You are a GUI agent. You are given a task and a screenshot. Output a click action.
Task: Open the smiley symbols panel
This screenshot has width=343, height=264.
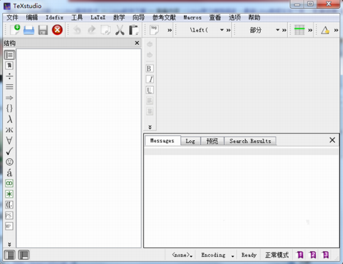pyautogui.click(x=10, y=162)
